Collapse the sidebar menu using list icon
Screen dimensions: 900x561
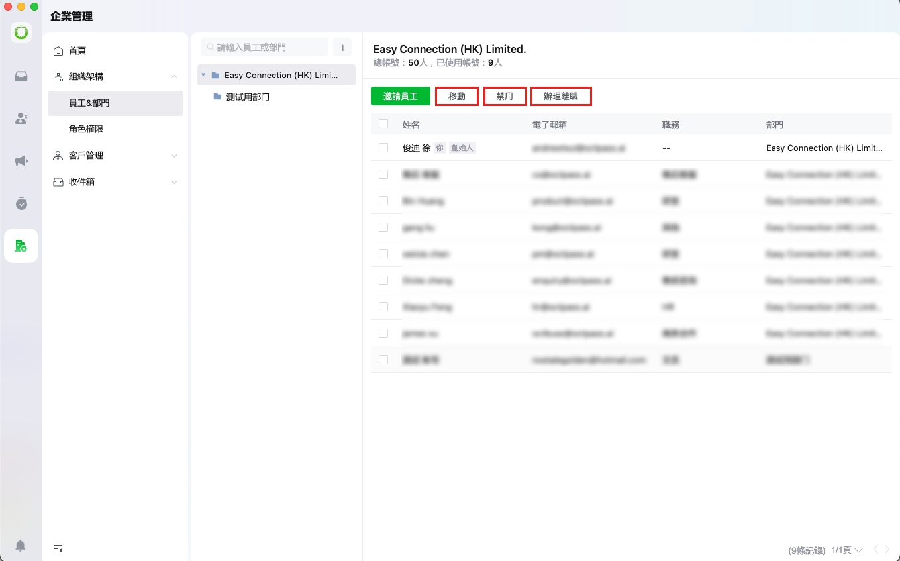point(58,548)
